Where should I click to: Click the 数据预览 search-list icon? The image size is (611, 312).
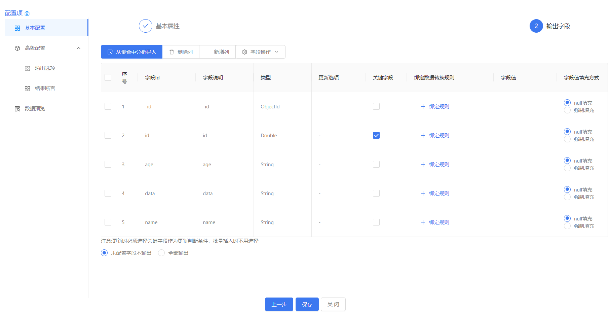17,109
